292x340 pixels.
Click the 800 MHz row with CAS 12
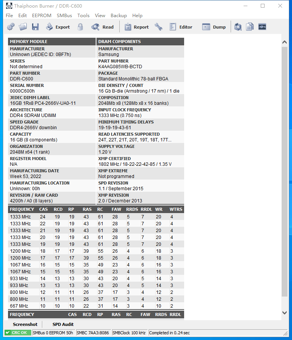coord(96,292)
